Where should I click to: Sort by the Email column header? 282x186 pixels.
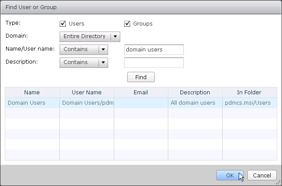tap(141, 92)
